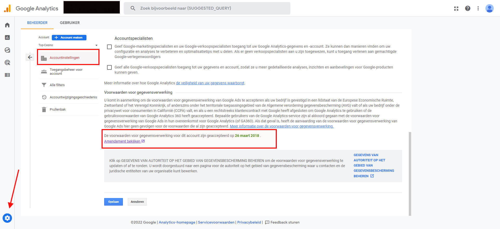Click the 26 maart 2018 date text
This screenshot has height=229, width=500.
tap(247, 136)
